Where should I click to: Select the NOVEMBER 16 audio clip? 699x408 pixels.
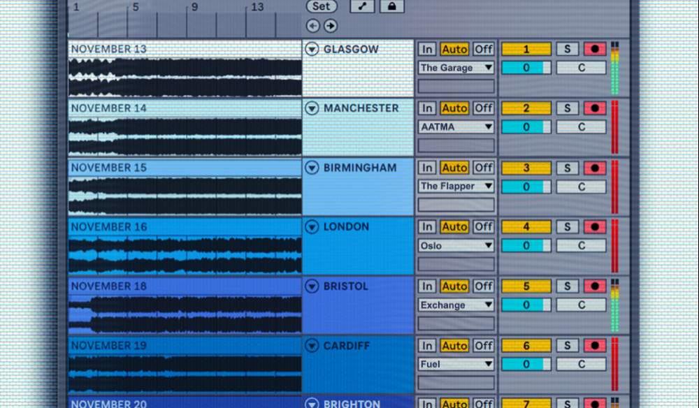point(185,246)
